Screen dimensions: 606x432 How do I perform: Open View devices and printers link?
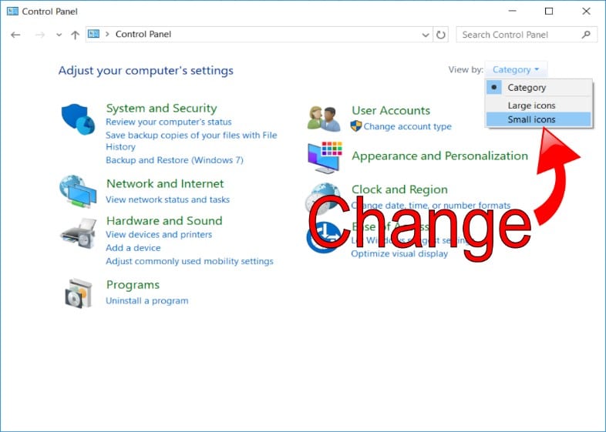pos(158,234)
